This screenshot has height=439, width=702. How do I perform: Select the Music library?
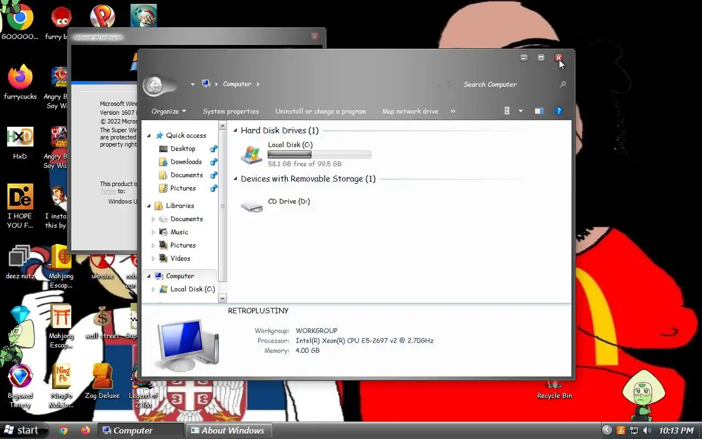point(179,232)
